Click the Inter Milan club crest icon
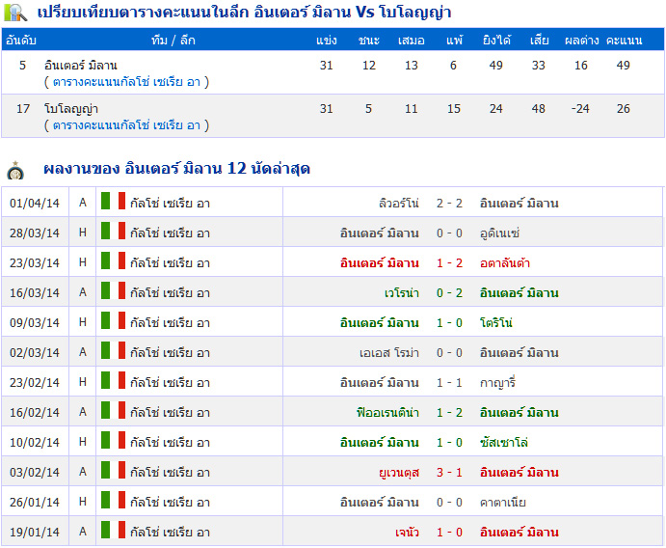This screenshot has height=548, width=666. (x=15, y=170)
